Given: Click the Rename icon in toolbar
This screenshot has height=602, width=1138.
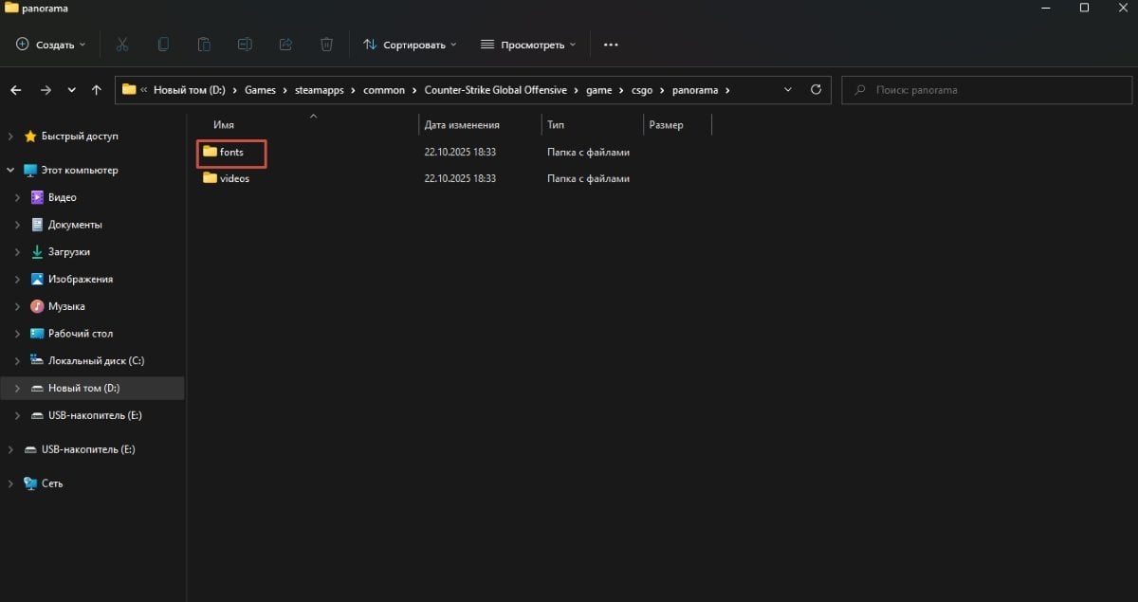Looking at the screenshot, I should (x=245, y=45).
